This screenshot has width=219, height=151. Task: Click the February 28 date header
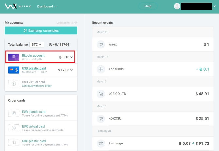104,131
